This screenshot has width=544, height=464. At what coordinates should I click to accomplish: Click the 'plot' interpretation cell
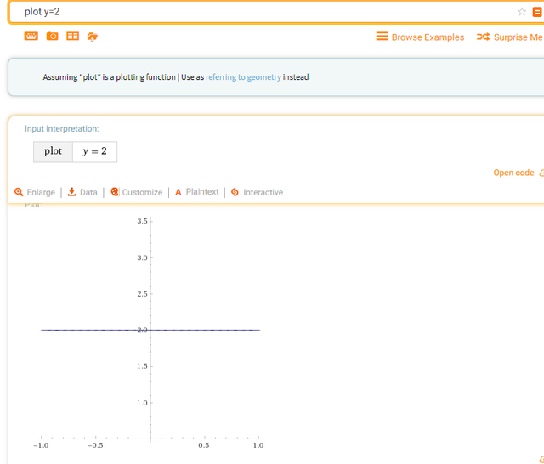tap(53, 151)
